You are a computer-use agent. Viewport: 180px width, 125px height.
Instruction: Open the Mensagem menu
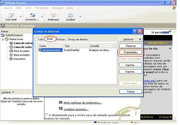[57, 8]
